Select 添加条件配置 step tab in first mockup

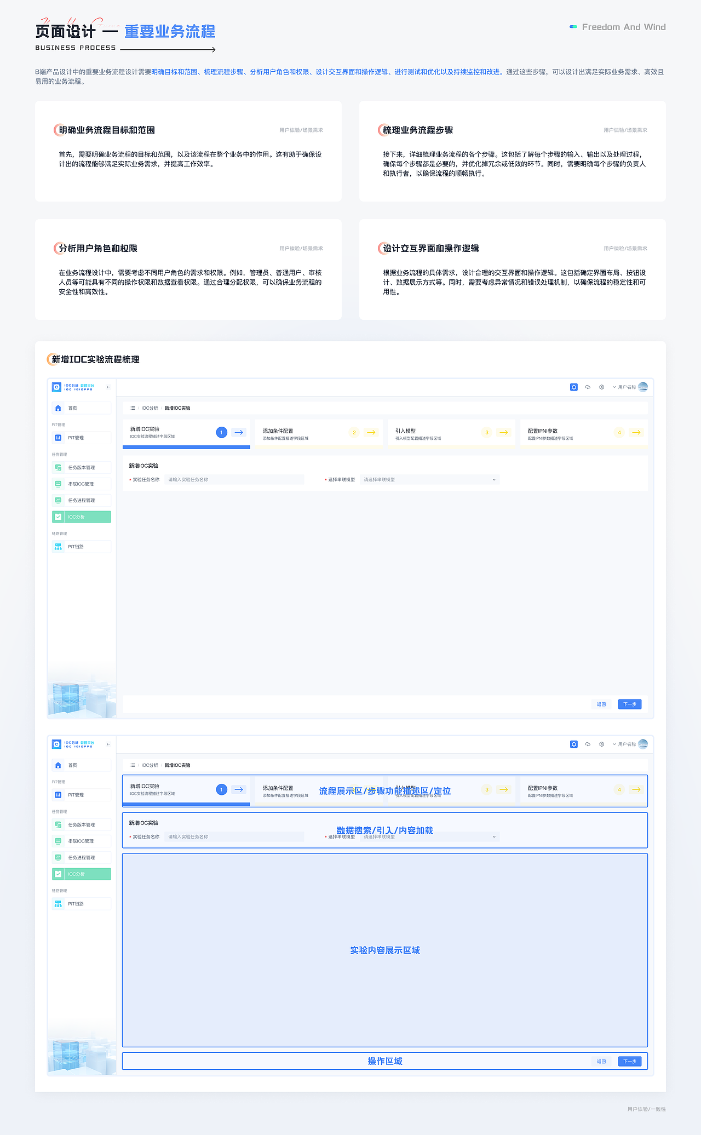tap(319, 434)
